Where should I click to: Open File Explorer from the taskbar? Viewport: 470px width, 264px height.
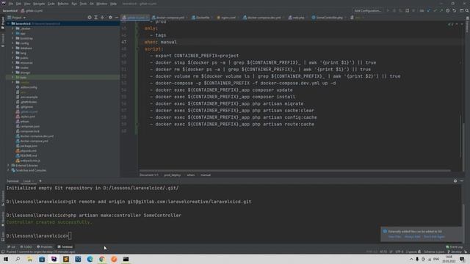[x=29, y=259]
